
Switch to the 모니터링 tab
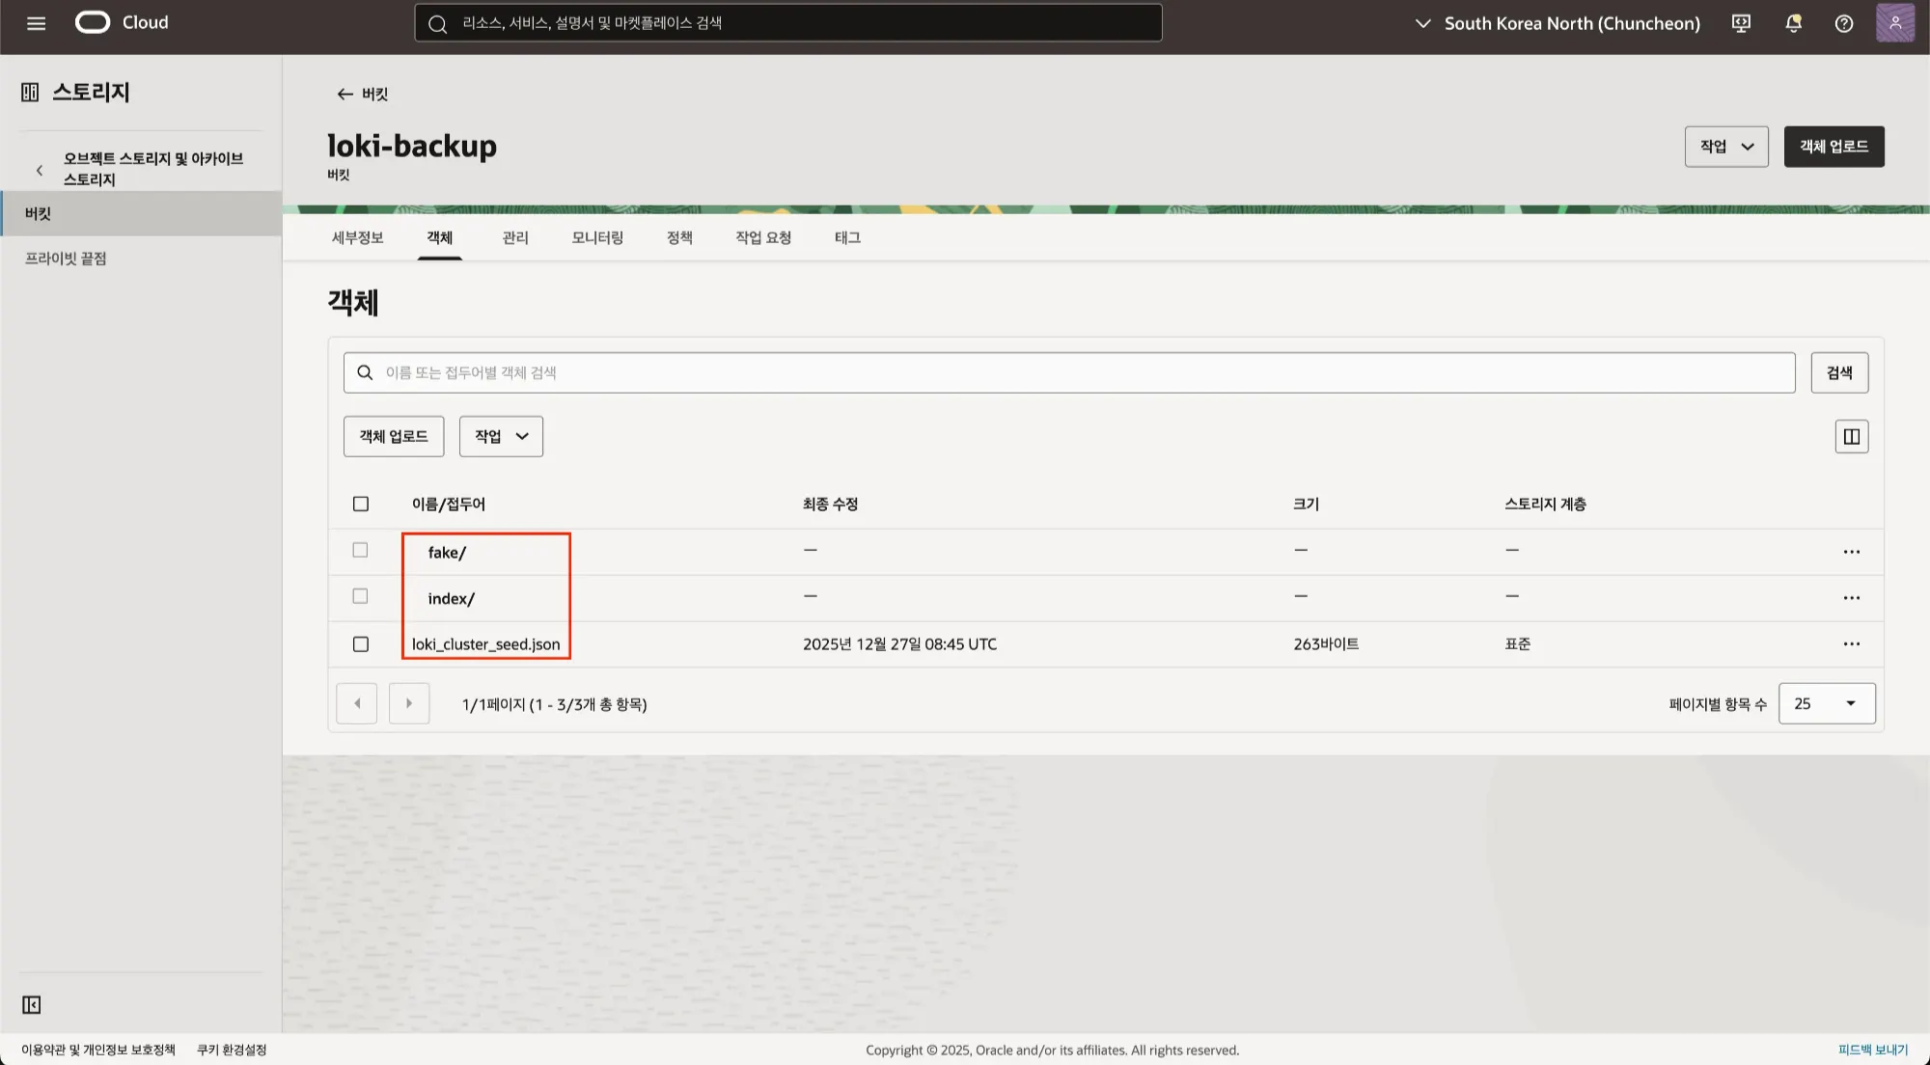[x=597, y=237]
